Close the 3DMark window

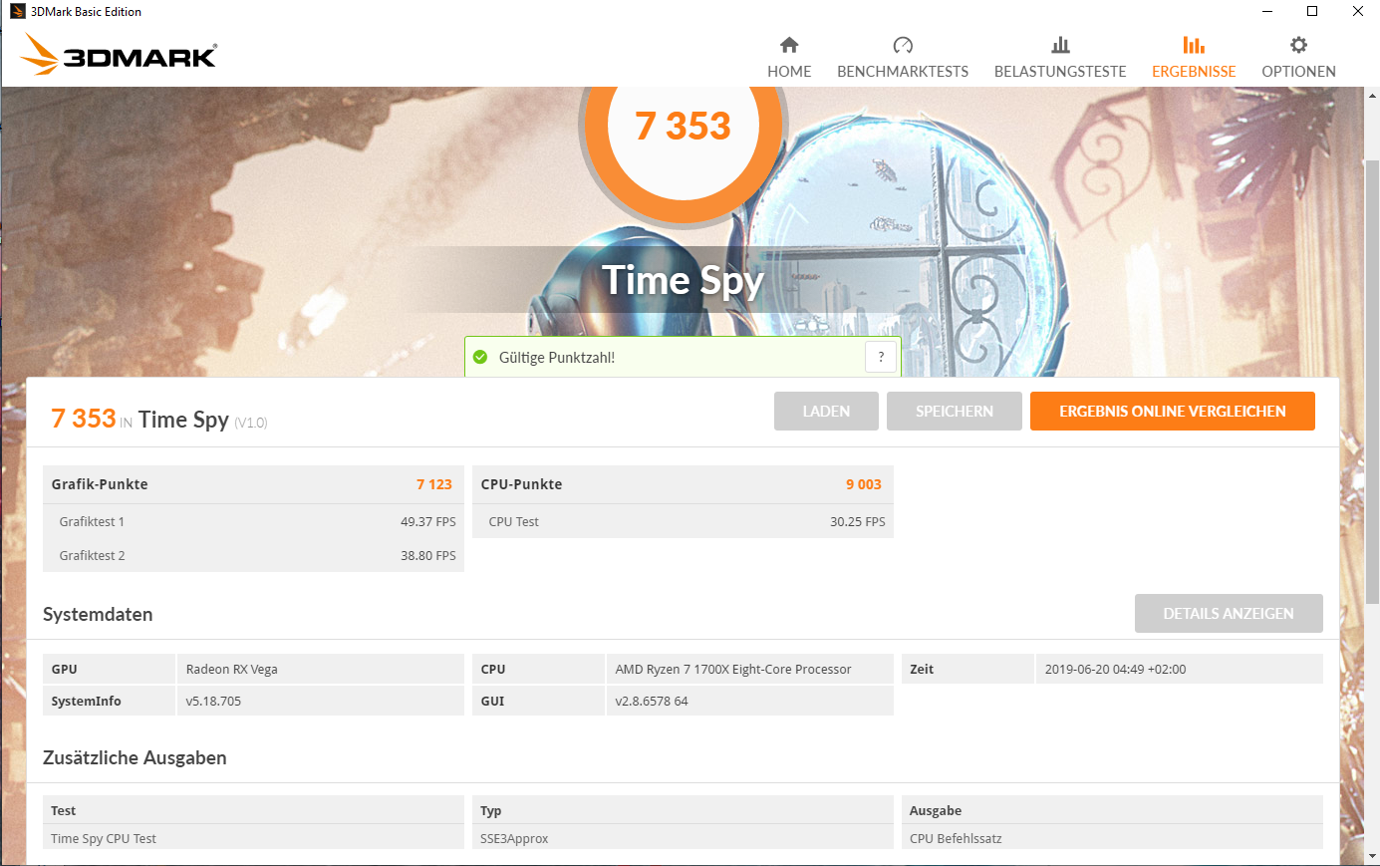click(1357, 11)
